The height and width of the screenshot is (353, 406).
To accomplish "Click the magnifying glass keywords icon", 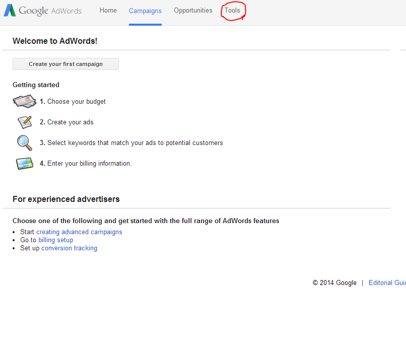I will (24, 143).
